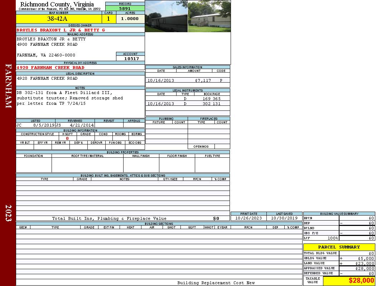The image size is (376, 286).
Task: Click the CONSTRUCTION STYLE label
Action: click(x=37, y=134)
